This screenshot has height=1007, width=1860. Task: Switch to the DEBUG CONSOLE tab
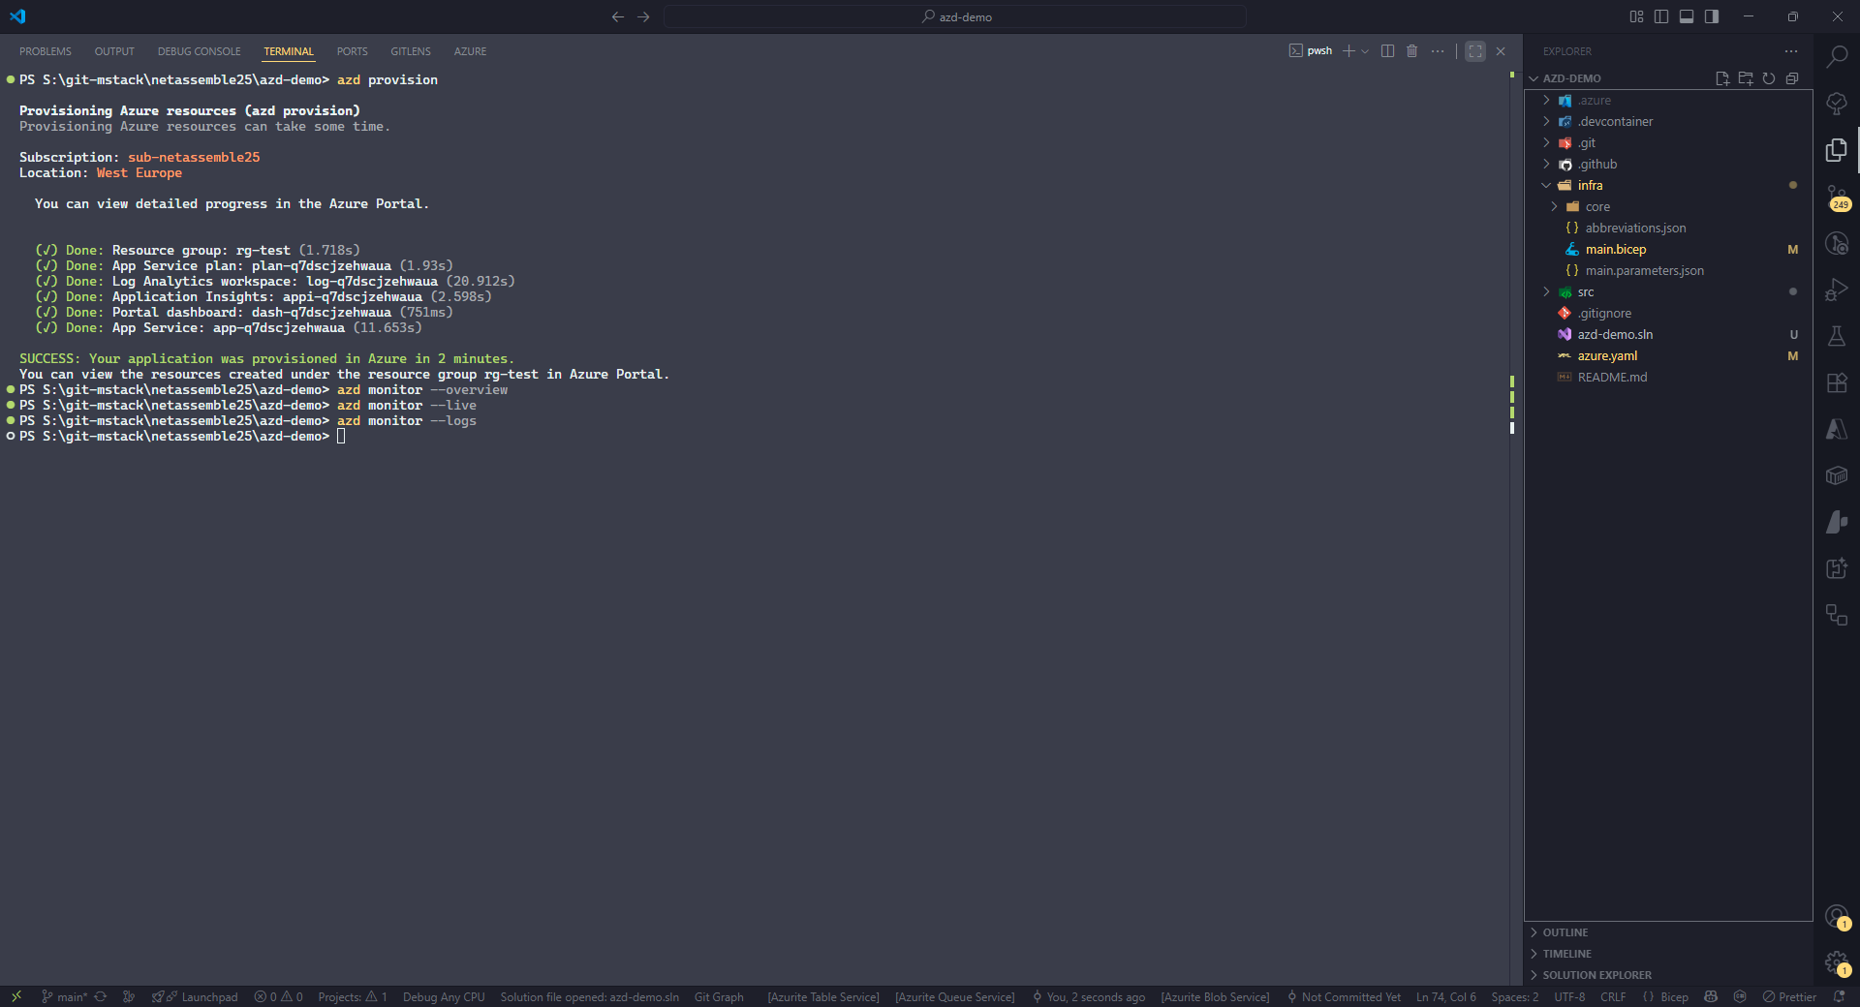coord(199,51)
